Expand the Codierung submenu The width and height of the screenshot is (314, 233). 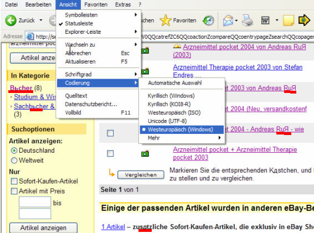coord(98,83)
